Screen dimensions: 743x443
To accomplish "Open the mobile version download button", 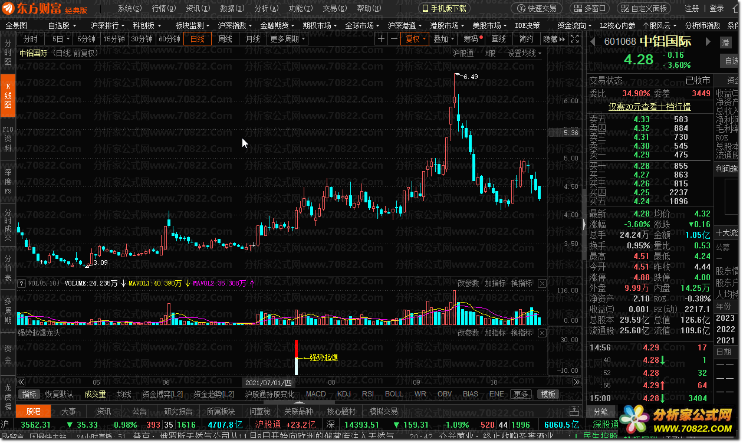I will pos(444,8).
